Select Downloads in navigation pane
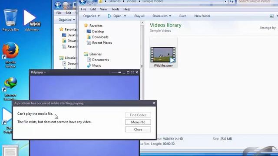Viewport: 278px width, 156px height. [x=100, y=37]
